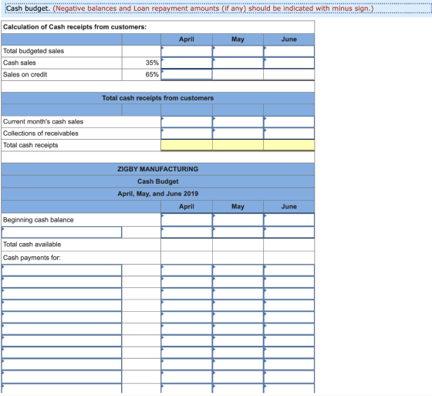Open blank label dropdown below Beginning cash balance

(62, 232)
